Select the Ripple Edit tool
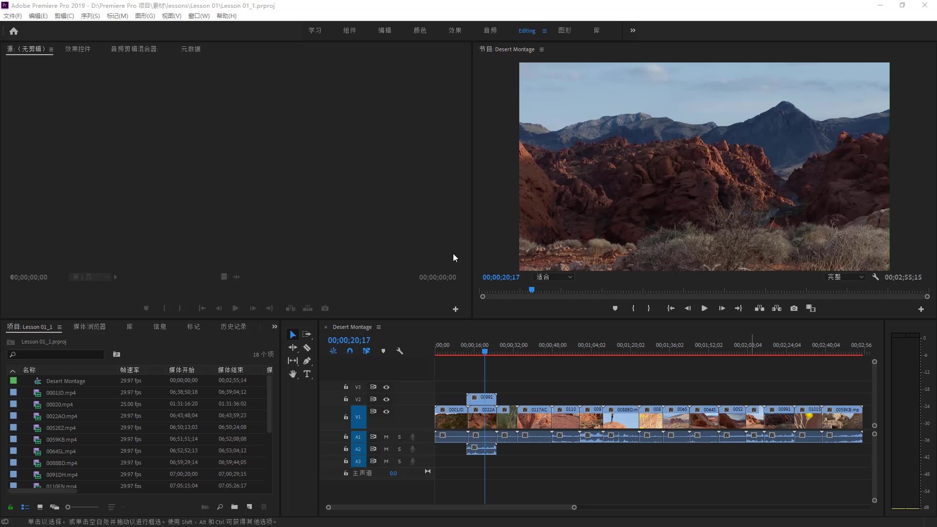This screenshot has width=937, height=527. point(292,347)
